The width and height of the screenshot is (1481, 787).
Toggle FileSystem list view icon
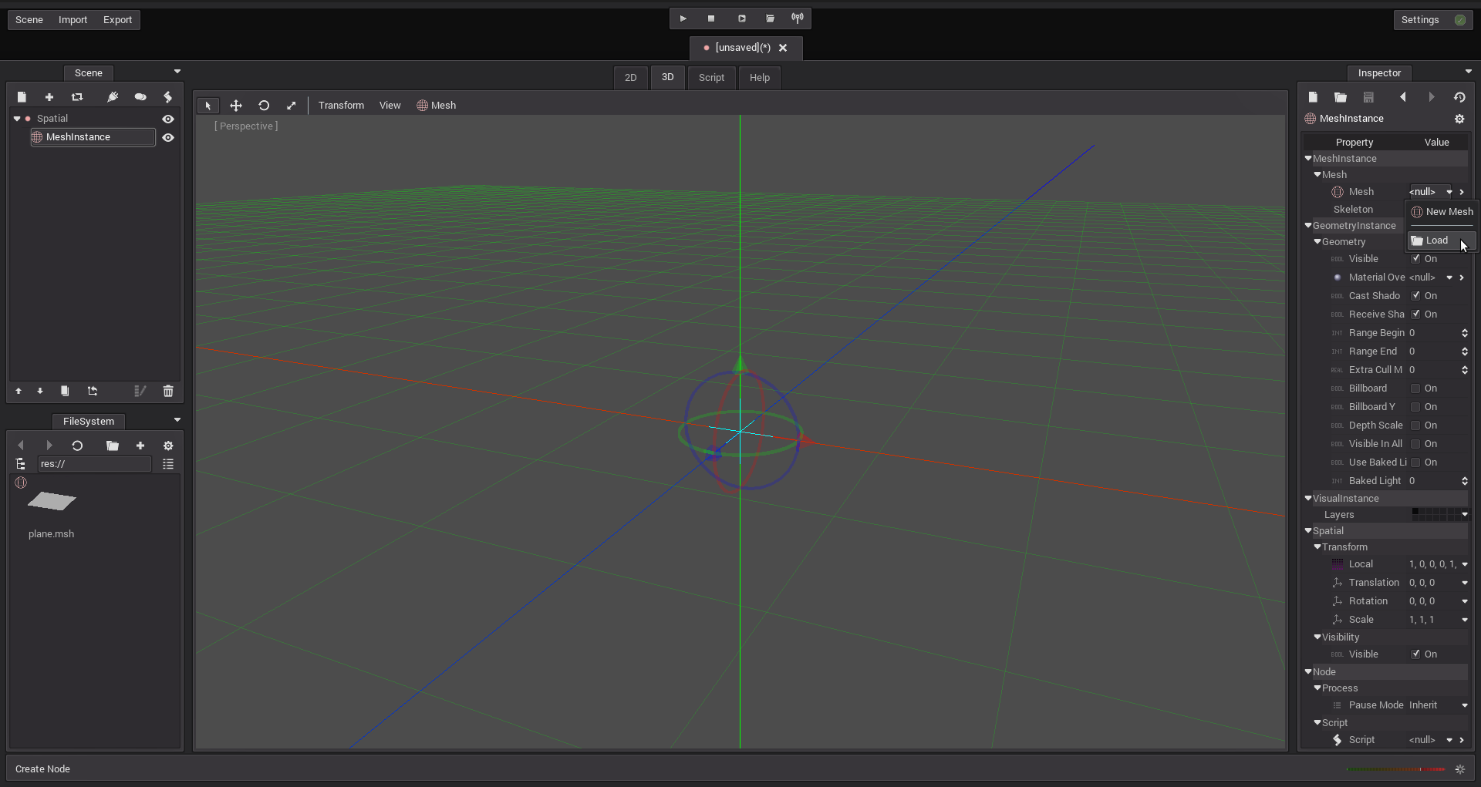click(x=168, y=464)
